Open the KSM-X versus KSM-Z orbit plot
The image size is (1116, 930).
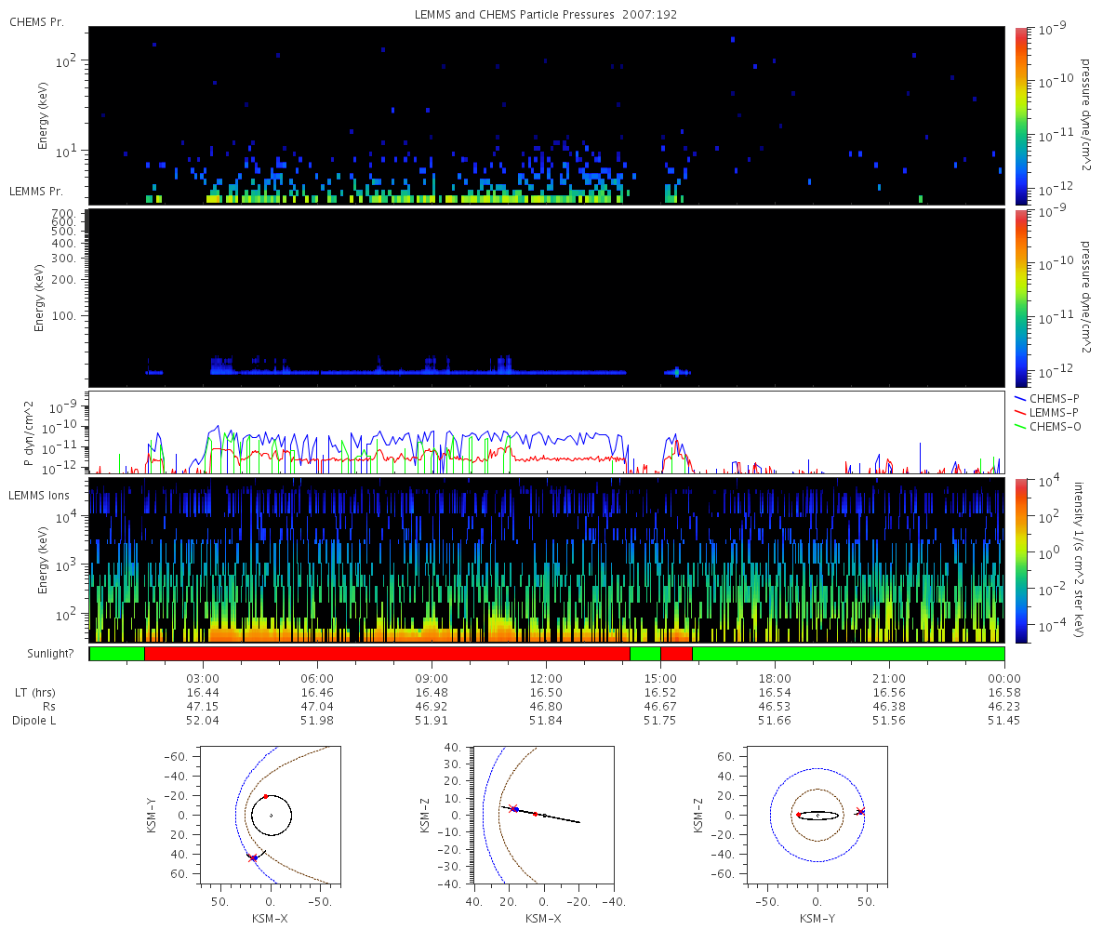pos(543,815)
